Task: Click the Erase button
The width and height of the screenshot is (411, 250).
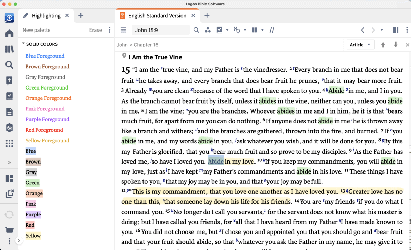Action: 95,30
